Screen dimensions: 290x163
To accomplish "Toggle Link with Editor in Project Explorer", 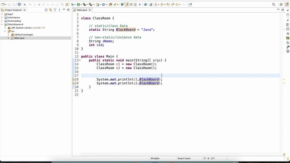I will point(50,10).
